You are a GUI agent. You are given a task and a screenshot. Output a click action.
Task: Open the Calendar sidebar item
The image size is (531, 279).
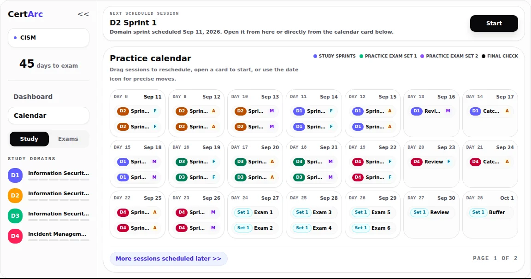pos(48,116)
